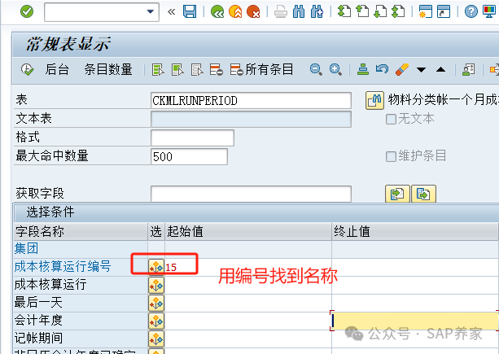The image size is (499, 354).
Task: Click the 字段名称 column header
Action: 81,232
